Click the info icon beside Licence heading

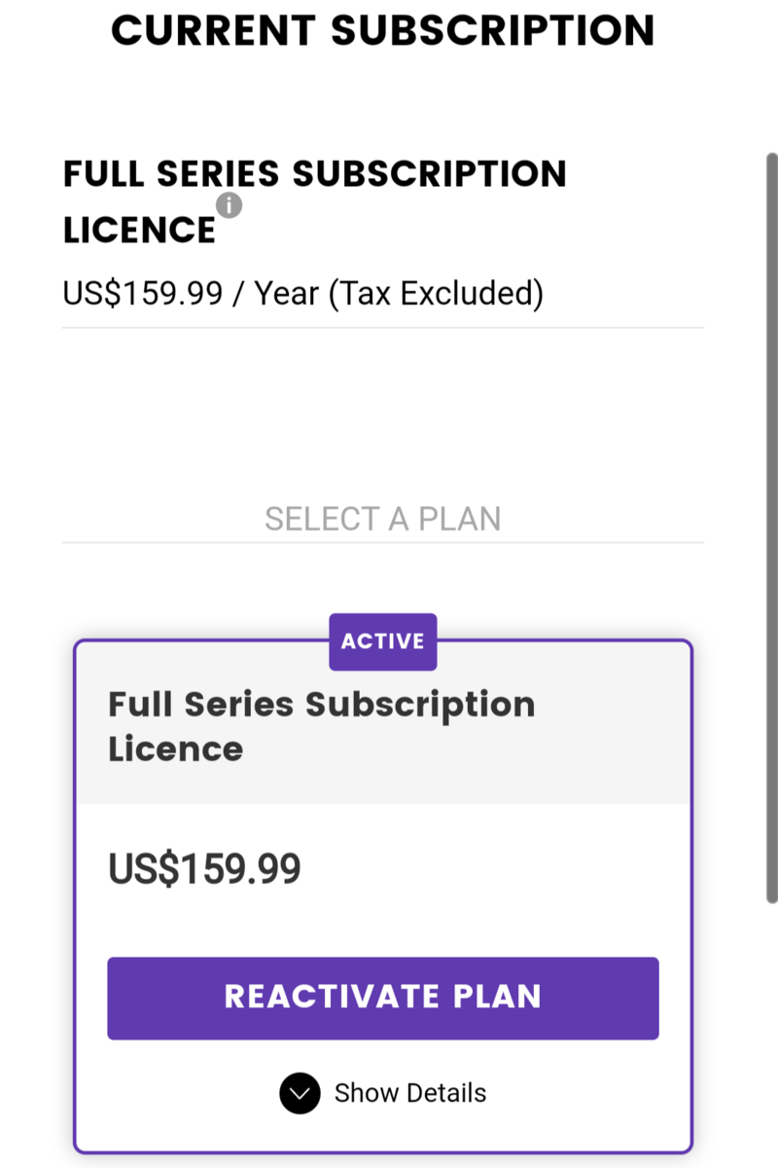point(230,205)
